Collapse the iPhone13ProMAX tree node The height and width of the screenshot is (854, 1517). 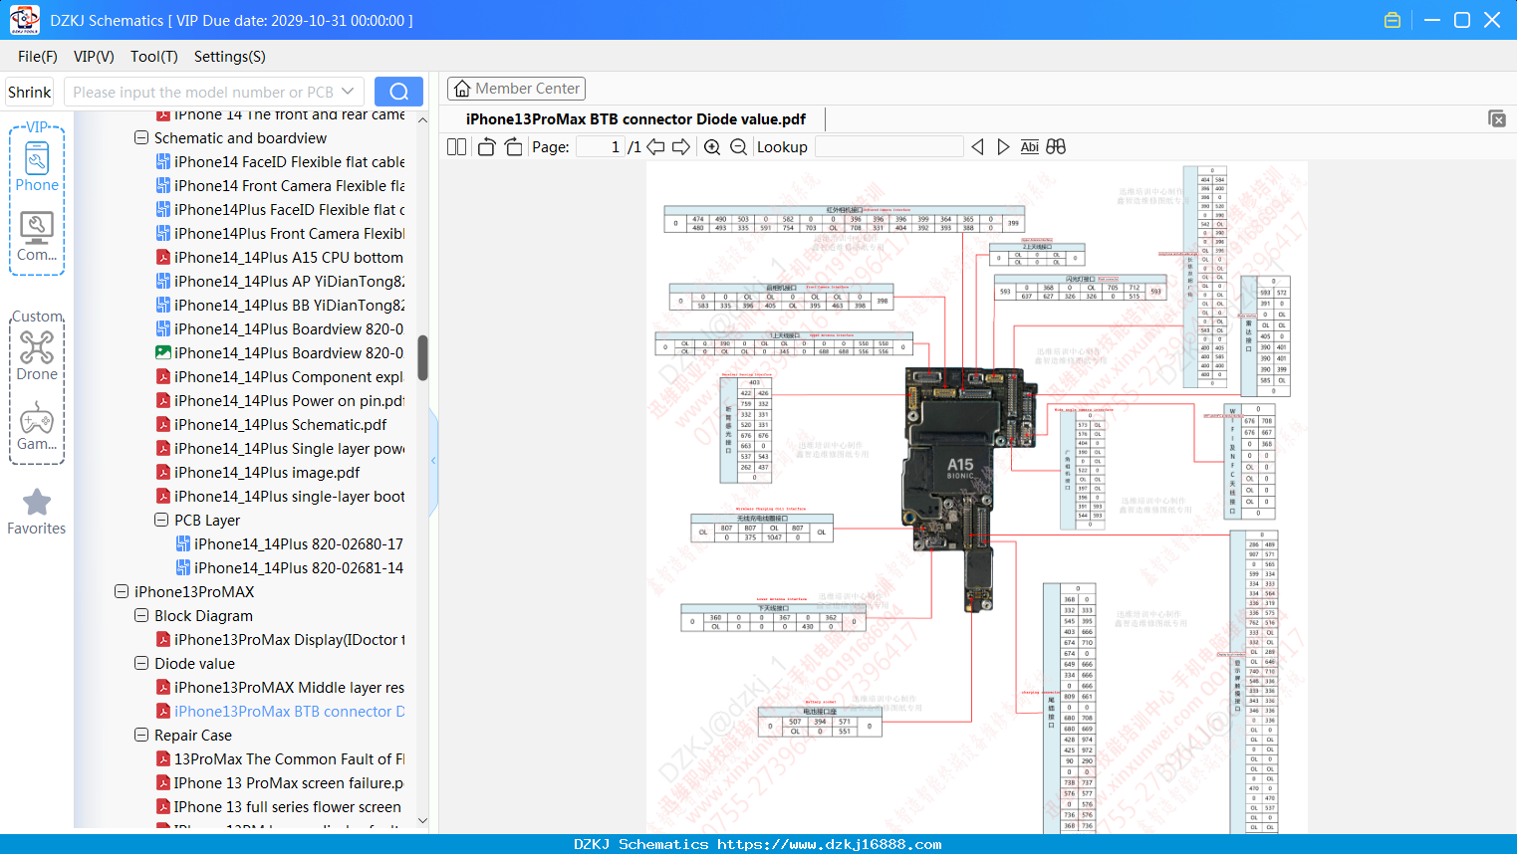(x=122, y=591)
